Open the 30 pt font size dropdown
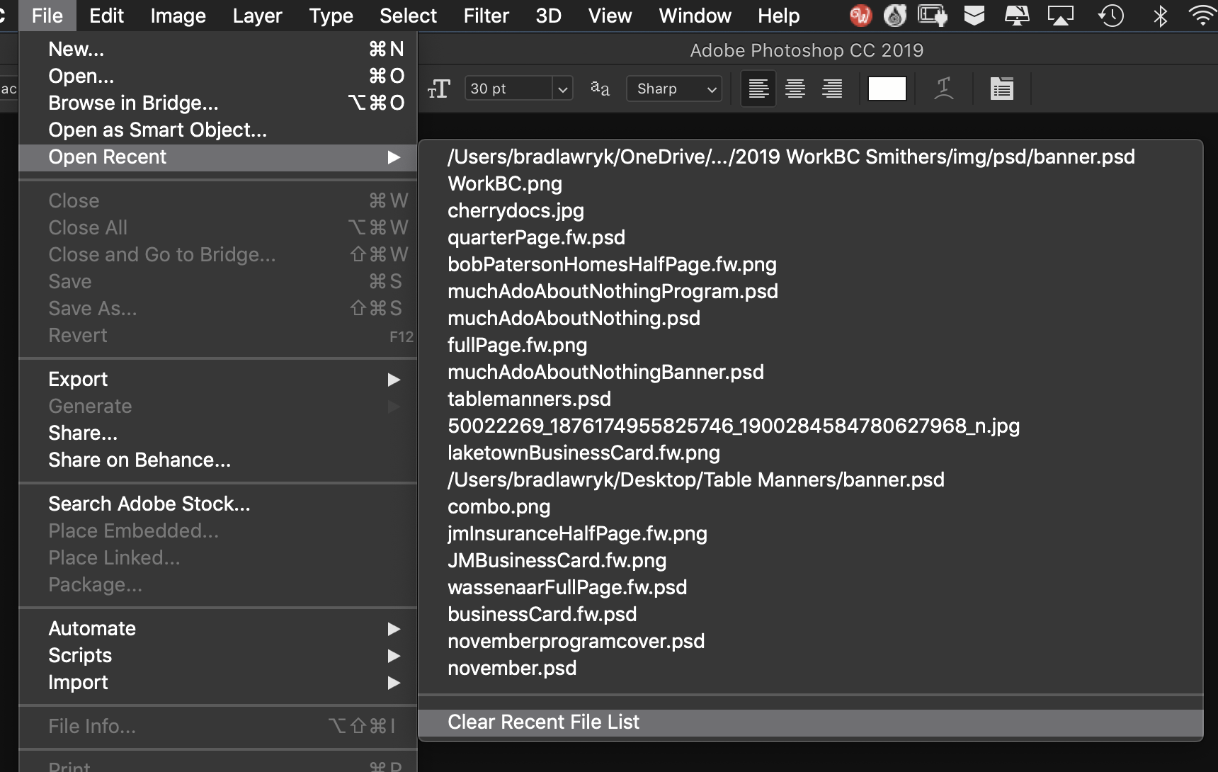 pos(563,89)
